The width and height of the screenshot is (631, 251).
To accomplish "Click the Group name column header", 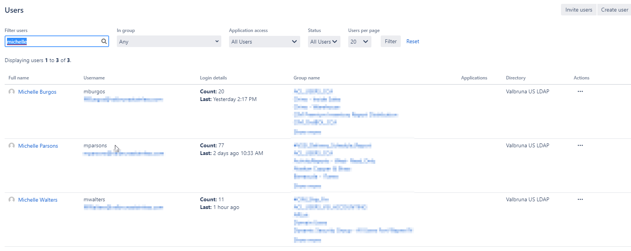I will point(307,78).
